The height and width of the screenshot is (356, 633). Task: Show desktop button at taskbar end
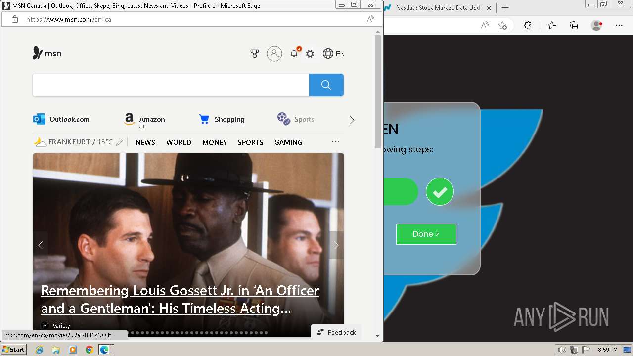(x=628, y=350)
